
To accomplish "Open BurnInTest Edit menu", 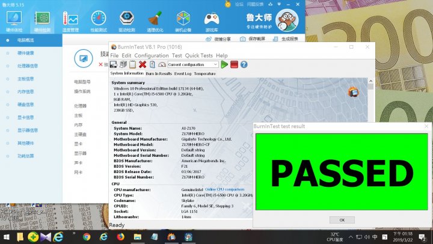I will pos(126,55).
